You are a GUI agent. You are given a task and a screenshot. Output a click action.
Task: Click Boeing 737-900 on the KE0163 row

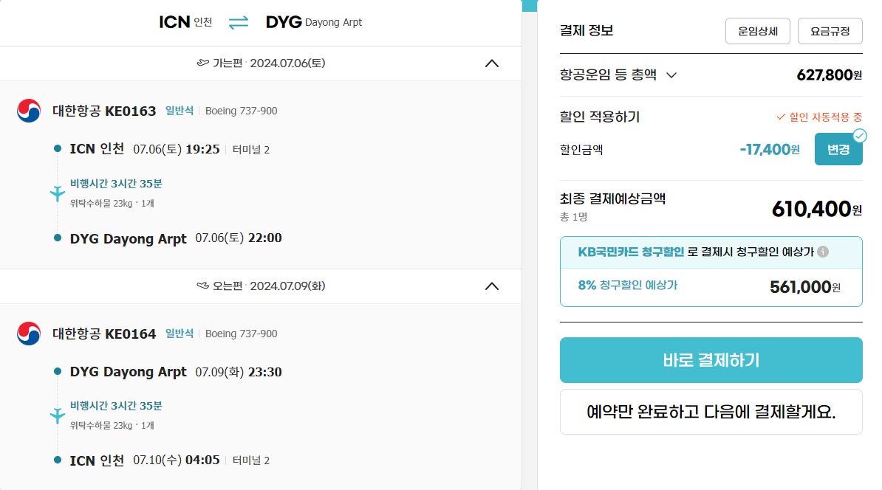[x=242, y=111]
